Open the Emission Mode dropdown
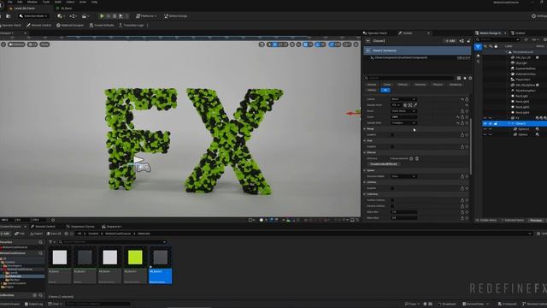547x308 pixels. pyautogui.click(x=403, y=176)
